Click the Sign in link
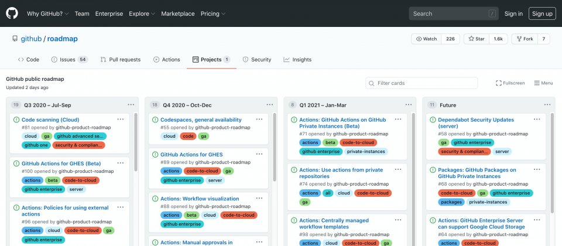 point(513,13)
